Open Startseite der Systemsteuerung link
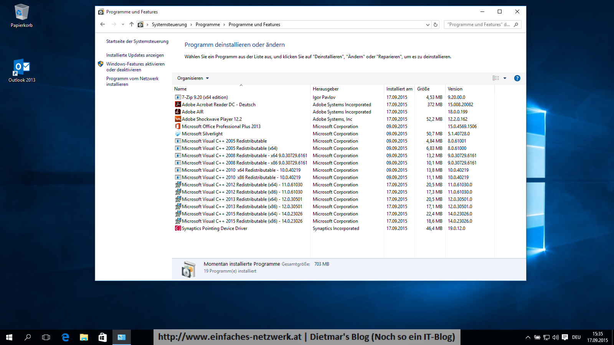 (137, 41)
